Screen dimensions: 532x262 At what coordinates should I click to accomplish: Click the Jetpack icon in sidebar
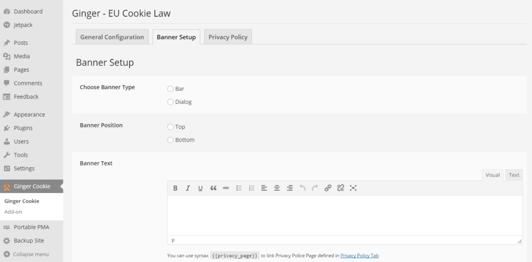[6, 25]
